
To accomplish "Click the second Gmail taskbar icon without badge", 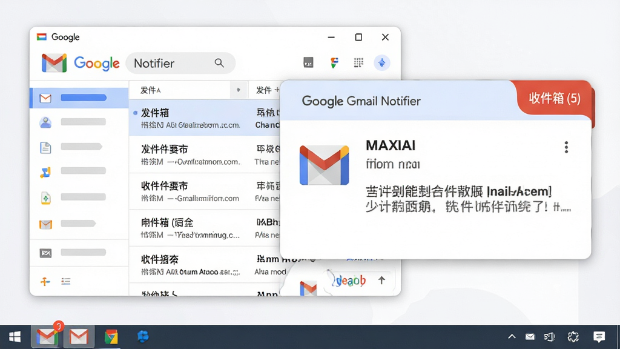I will [x=79, y=337].
